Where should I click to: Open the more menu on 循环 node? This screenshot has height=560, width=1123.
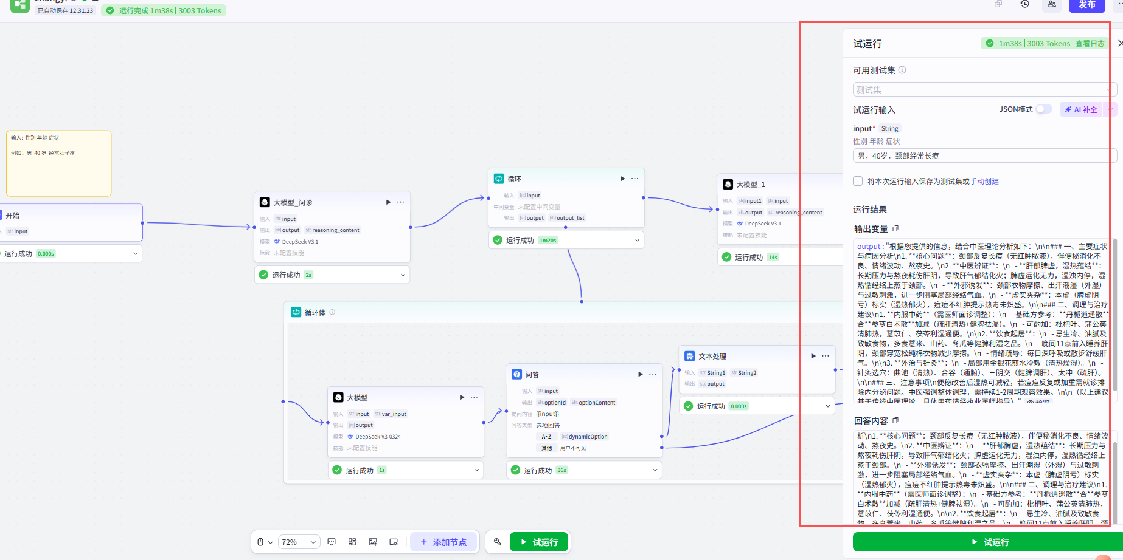coord(635,179)
